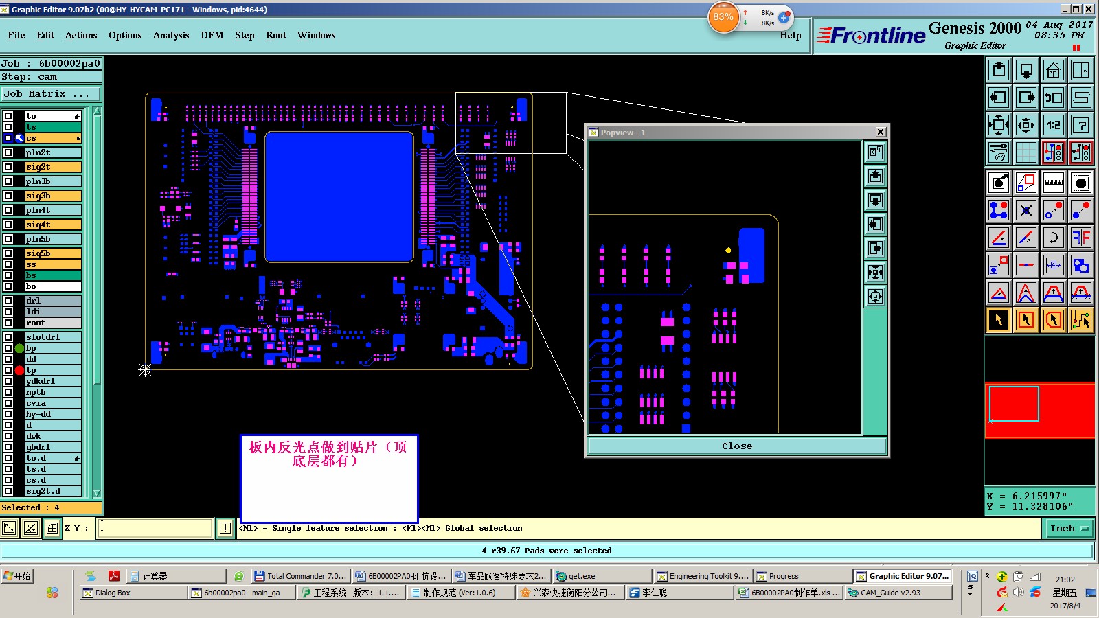Click layer list scroll up arrow
1099x618 pixels.
[x=97, y=111]
